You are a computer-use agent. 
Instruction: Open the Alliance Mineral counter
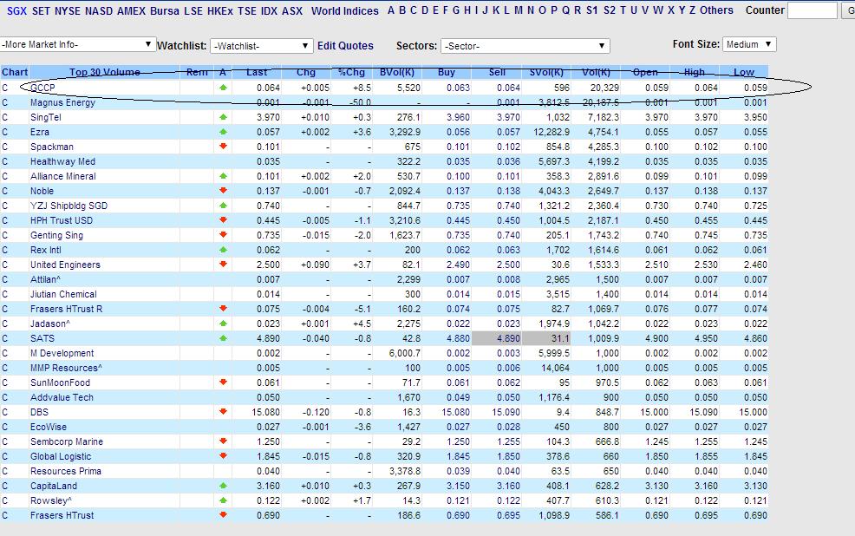tap(63, 176)
